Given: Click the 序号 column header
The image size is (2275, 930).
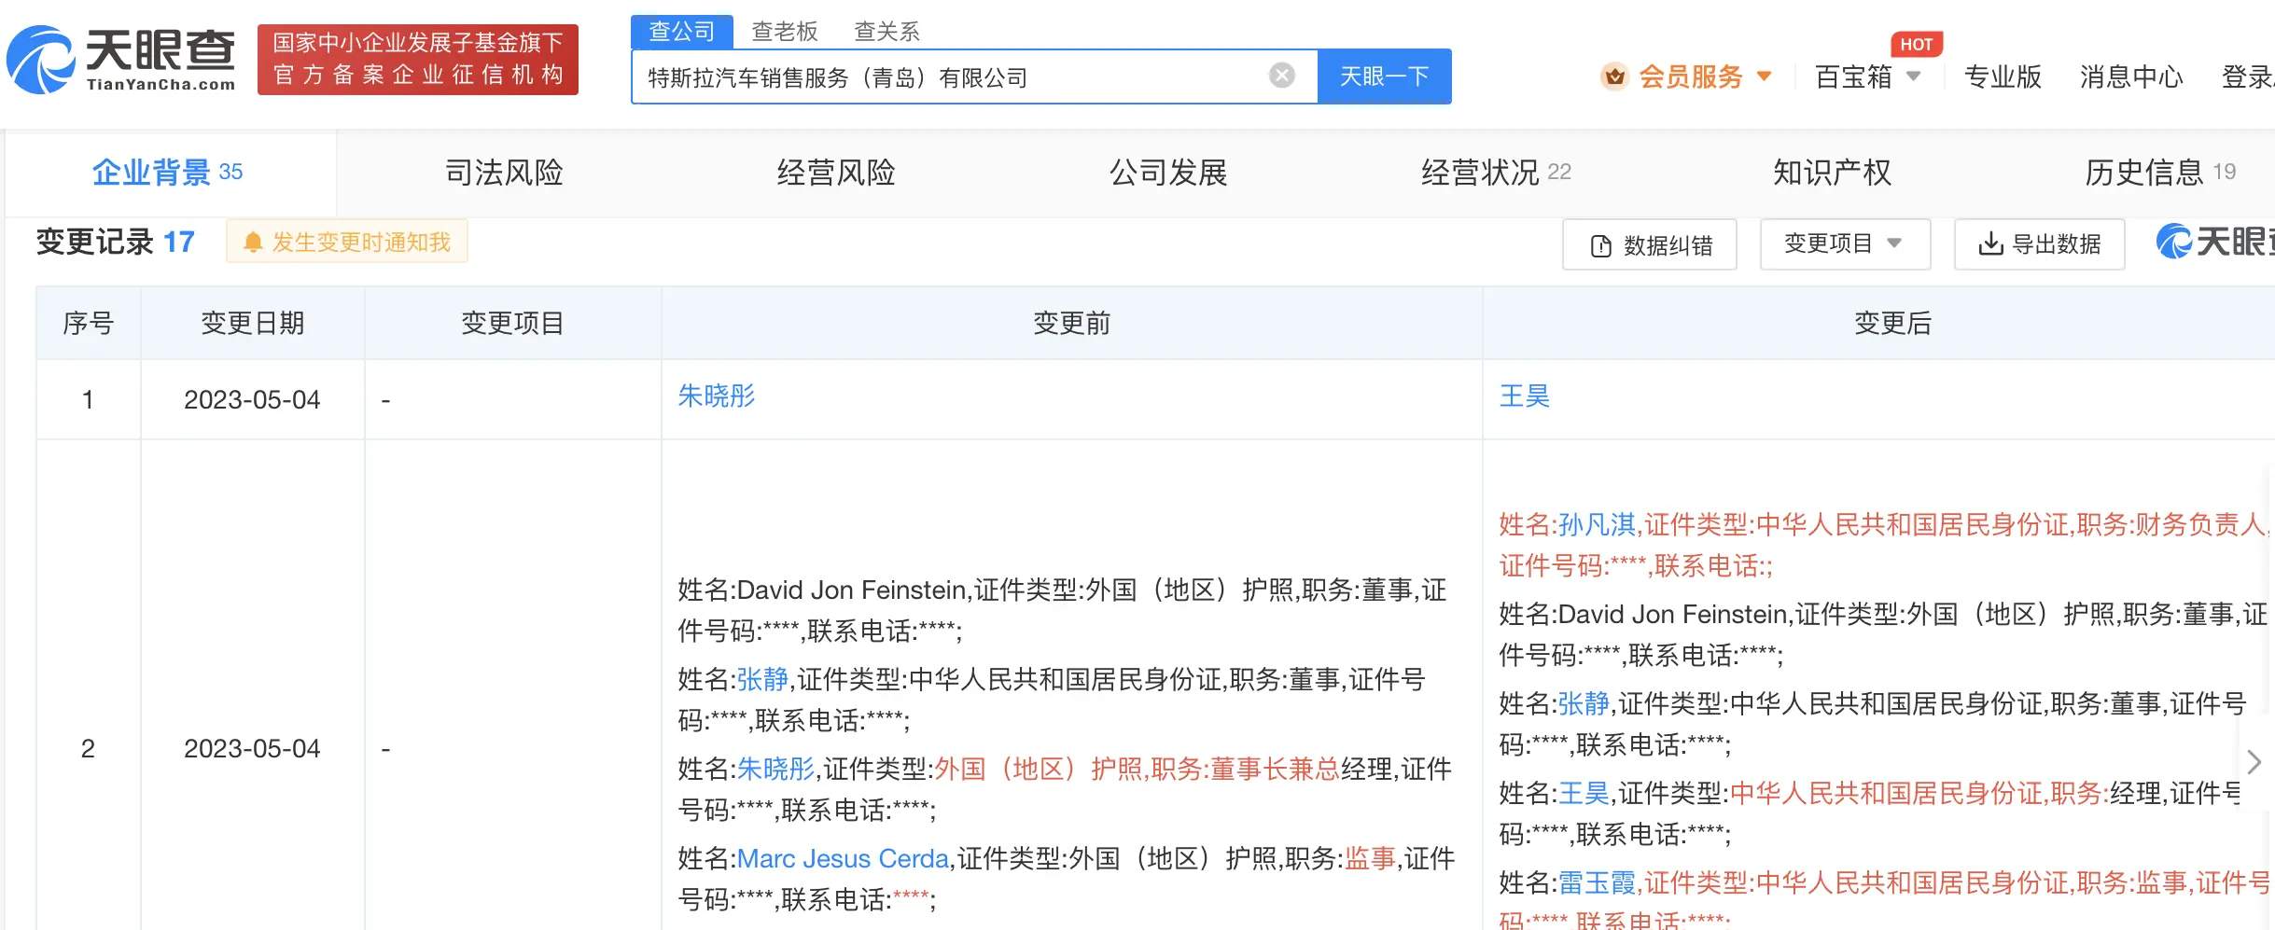Looking at the screenshot, I should tap(89, 323).
